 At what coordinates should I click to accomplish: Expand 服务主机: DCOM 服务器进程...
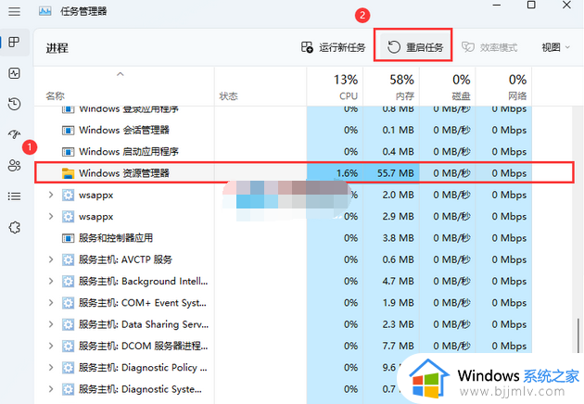pyautogui.click(x=51, y=346)
